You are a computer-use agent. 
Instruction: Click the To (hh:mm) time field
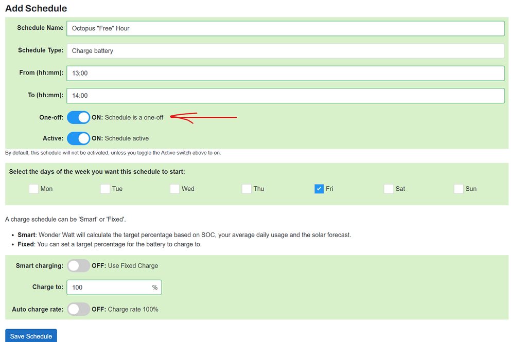pyautogui.click(x=285, y=96)
